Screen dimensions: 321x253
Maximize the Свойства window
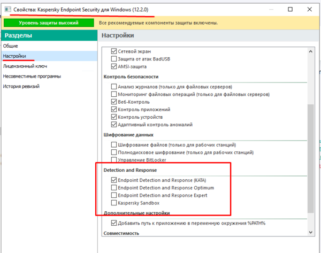(290, 9)
